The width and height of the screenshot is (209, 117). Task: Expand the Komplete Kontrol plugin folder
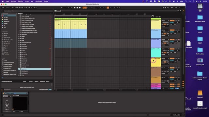point(19,43)
